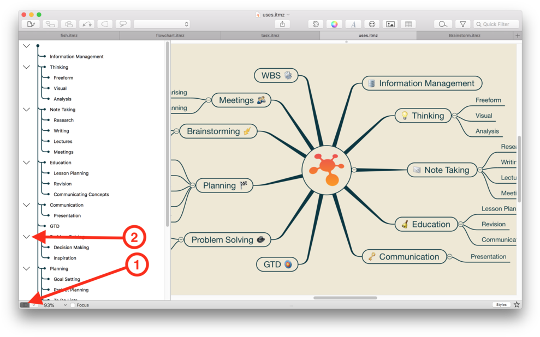The image size is (540, 337).
Task: Open the color wheel picker in toolbar
Action: [335, 24]
